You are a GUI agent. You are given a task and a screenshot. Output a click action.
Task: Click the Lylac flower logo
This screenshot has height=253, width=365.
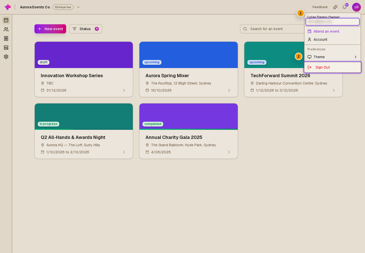8,7
